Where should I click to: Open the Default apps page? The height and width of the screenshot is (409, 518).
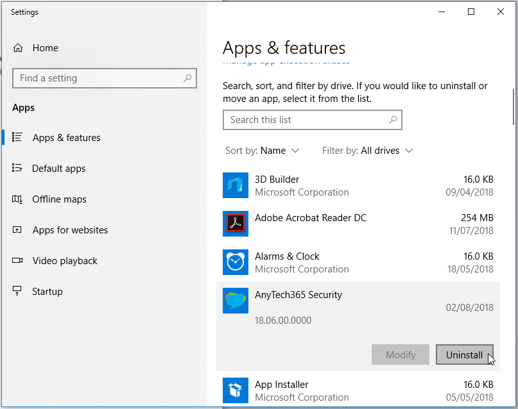point(58,169)
